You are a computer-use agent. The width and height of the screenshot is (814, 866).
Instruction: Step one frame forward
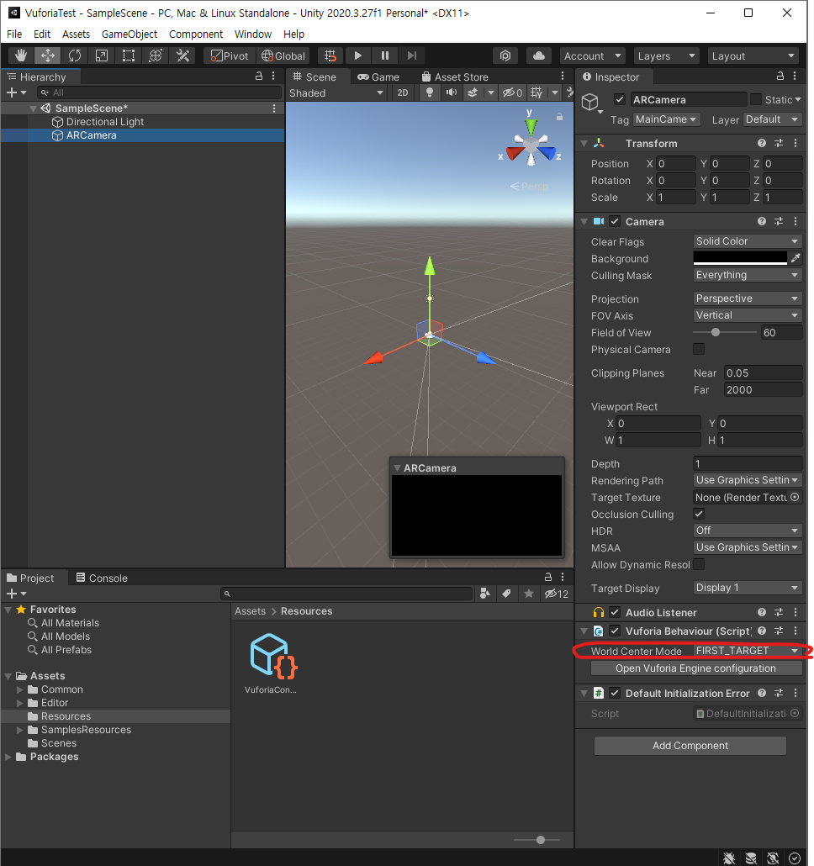(x=412, y=55)
